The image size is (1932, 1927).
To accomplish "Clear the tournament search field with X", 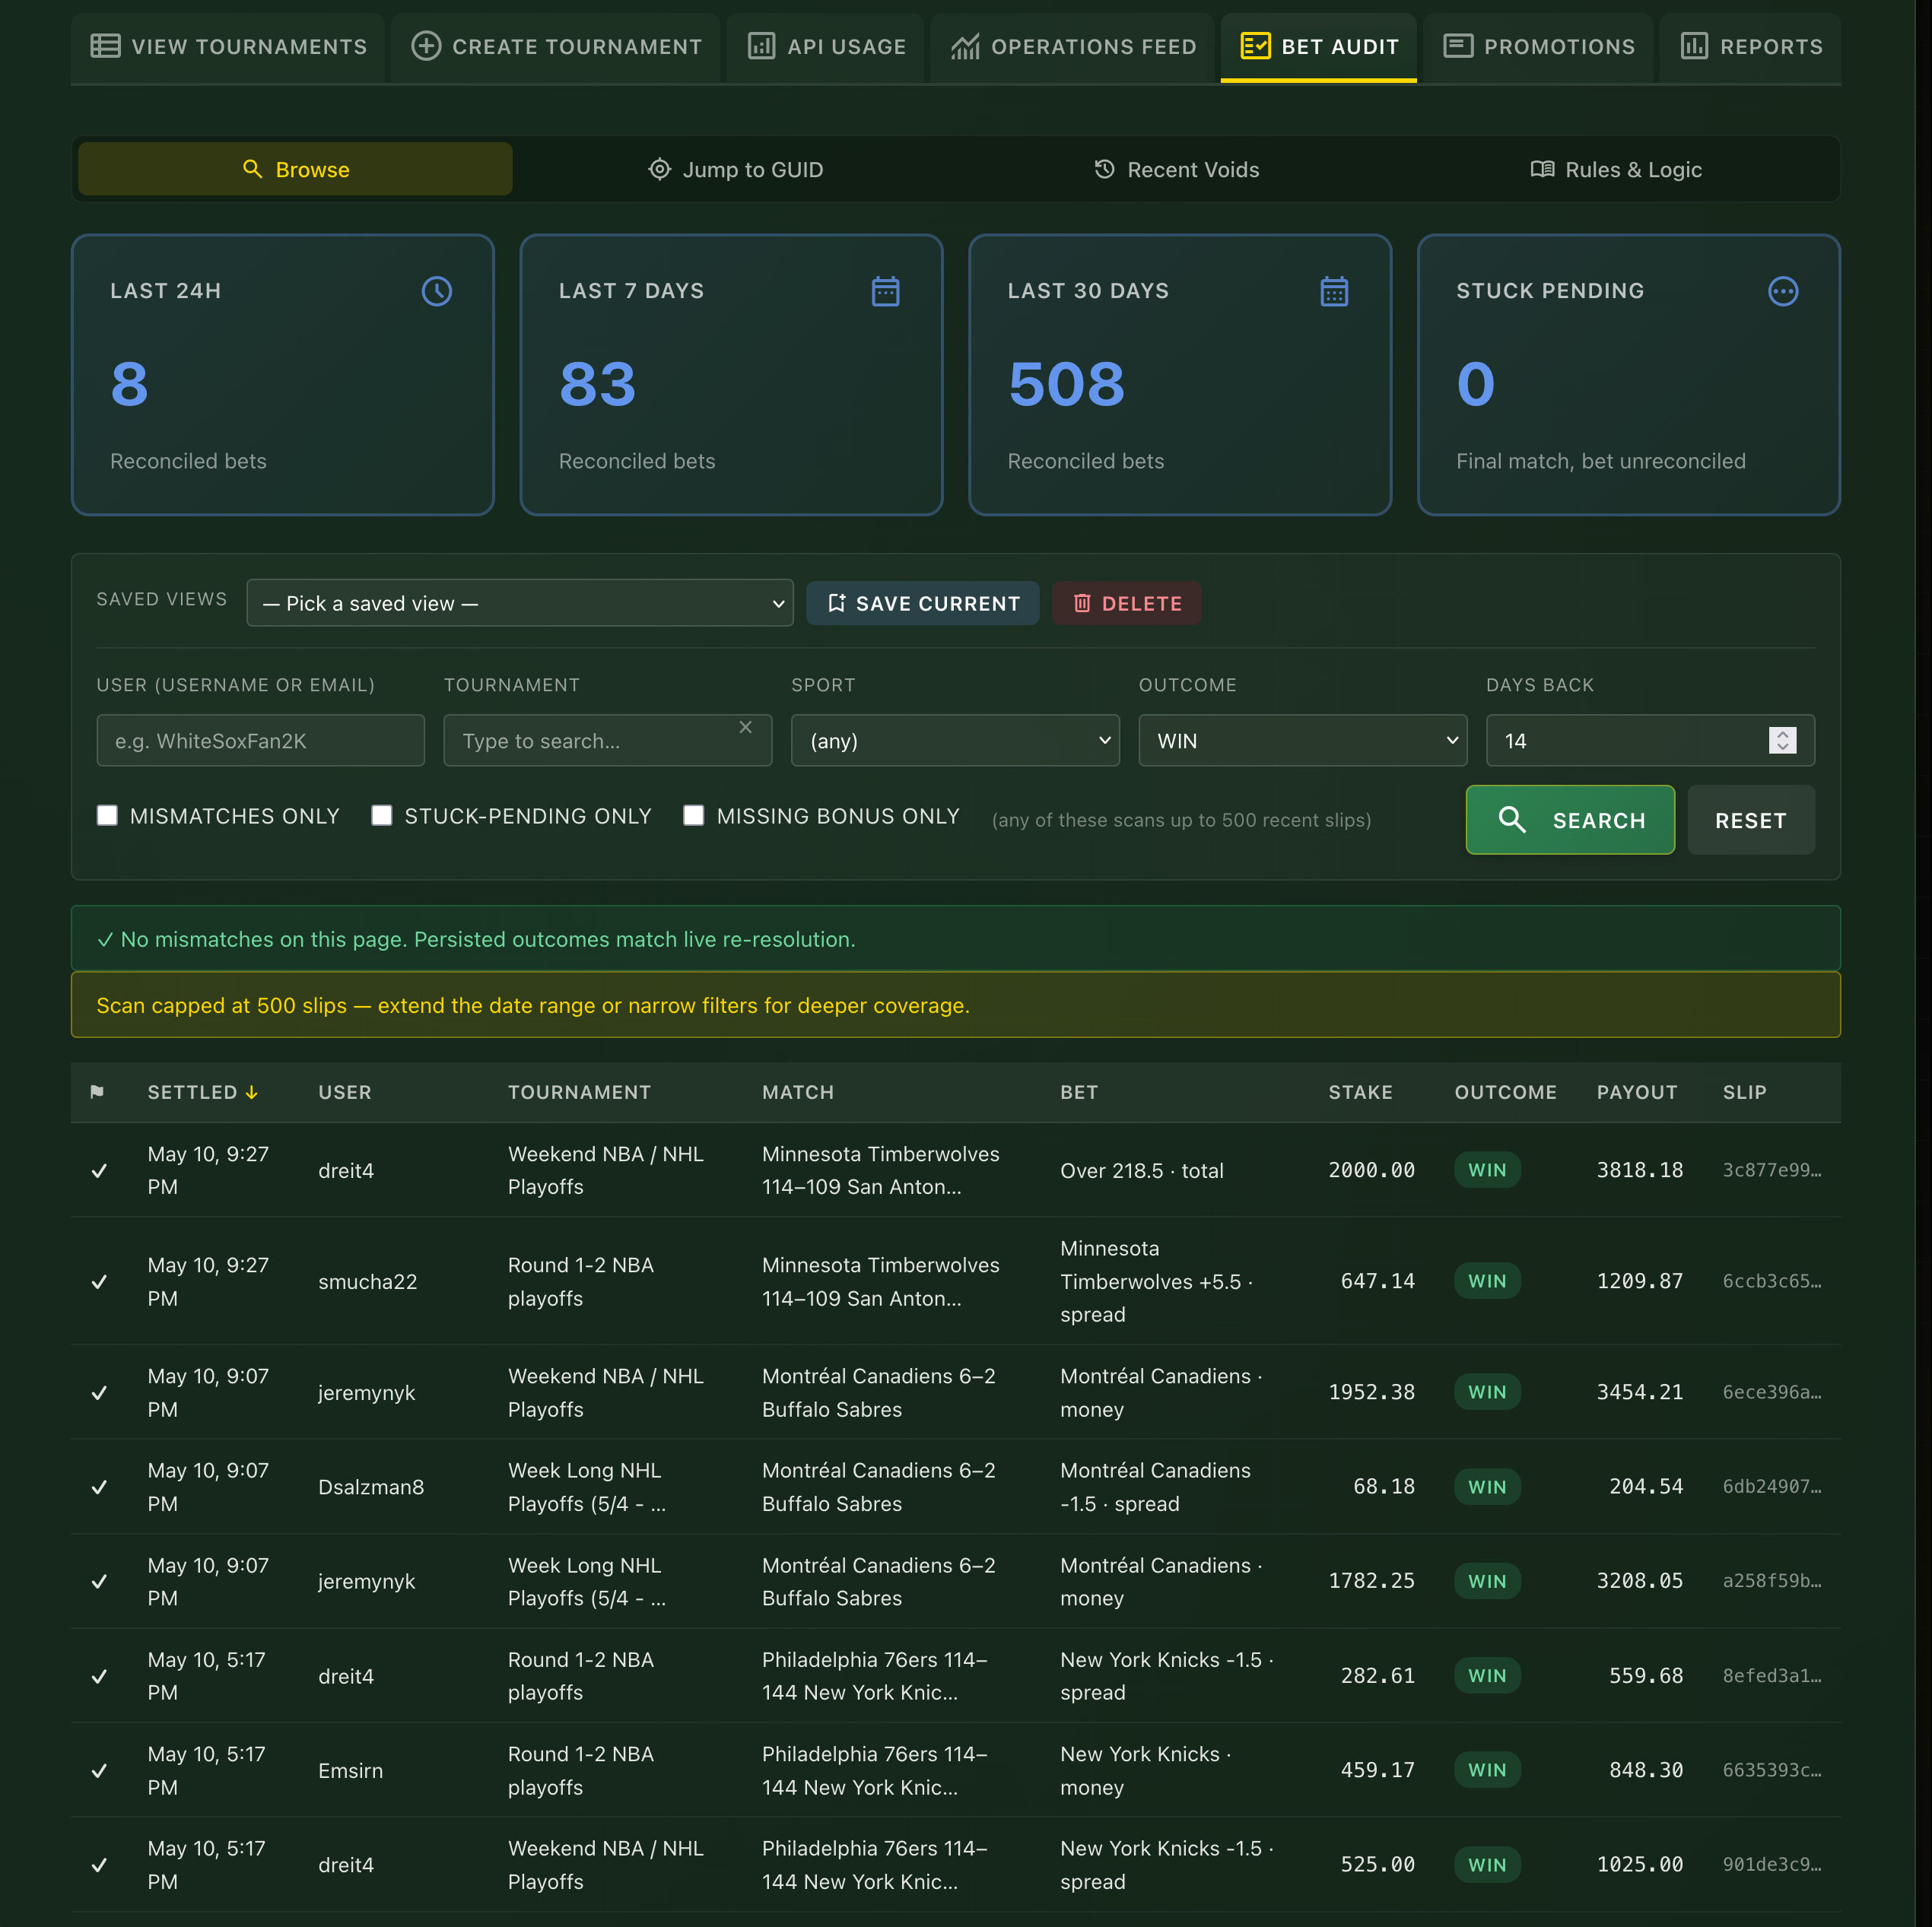I will click(745, 727).
